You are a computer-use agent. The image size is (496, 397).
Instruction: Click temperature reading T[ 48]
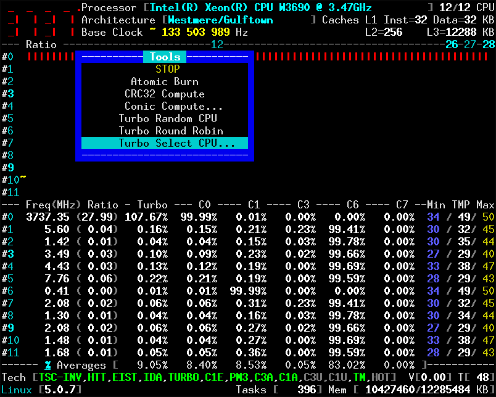(x=476, y=377)
